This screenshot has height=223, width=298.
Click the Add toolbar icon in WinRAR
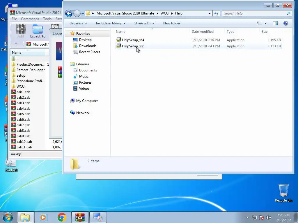pyautogui.click(x=21, y=31)
